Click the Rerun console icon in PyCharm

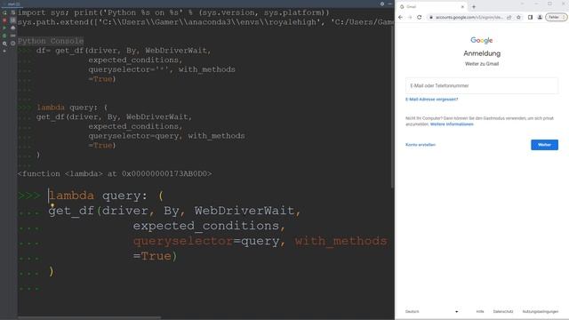[4, 12]
